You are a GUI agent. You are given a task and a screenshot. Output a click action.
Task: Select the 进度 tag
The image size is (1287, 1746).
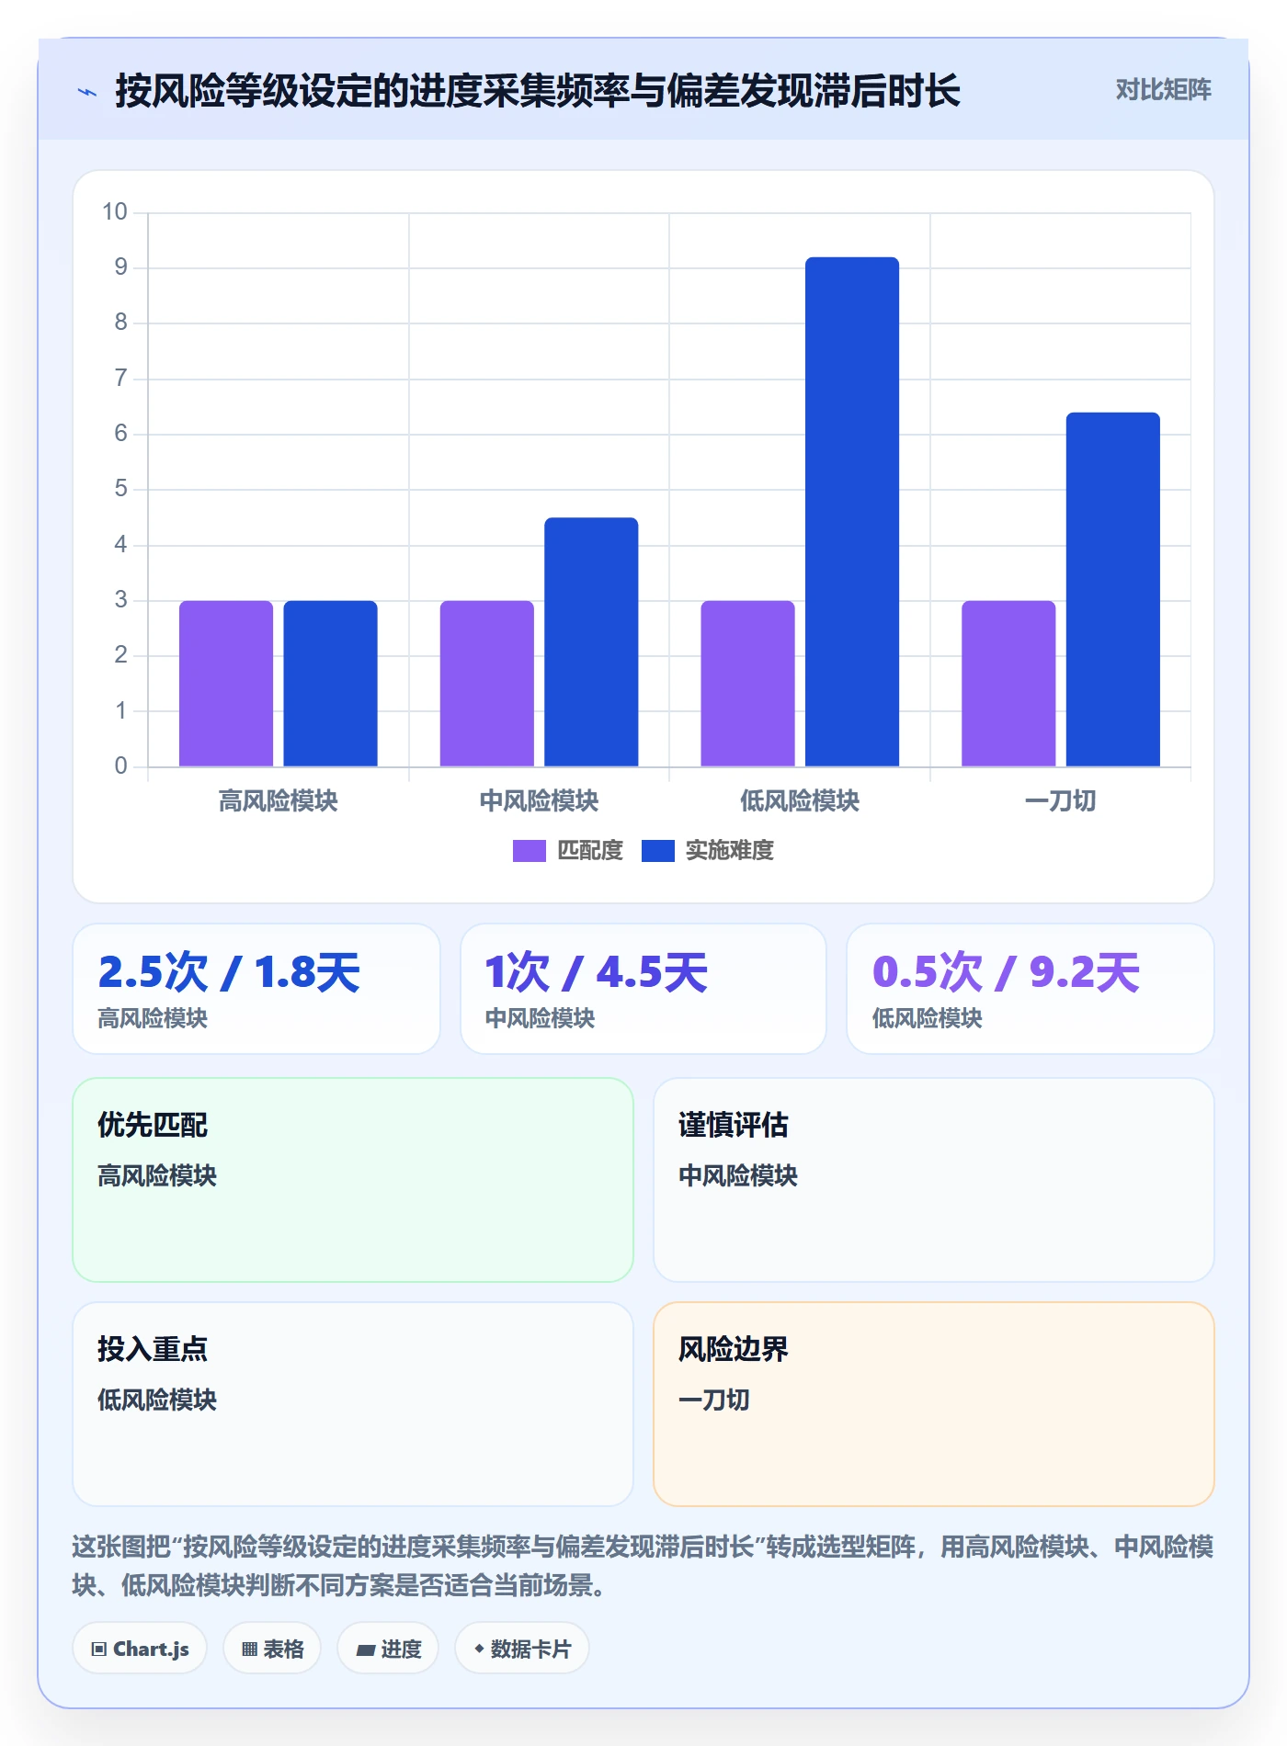(x=388, y=1649)
